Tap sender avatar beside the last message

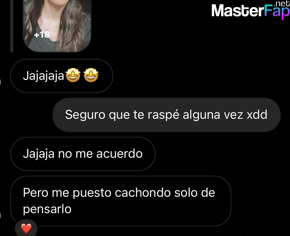point(0,216)
